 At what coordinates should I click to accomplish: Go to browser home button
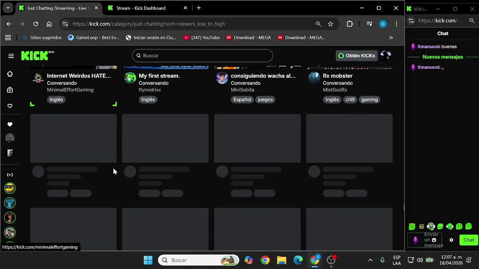(49, 24)
